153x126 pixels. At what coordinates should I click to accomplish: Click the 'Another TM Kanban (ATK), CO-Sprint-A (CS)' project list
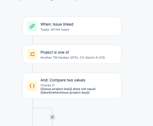click(73, 57)
